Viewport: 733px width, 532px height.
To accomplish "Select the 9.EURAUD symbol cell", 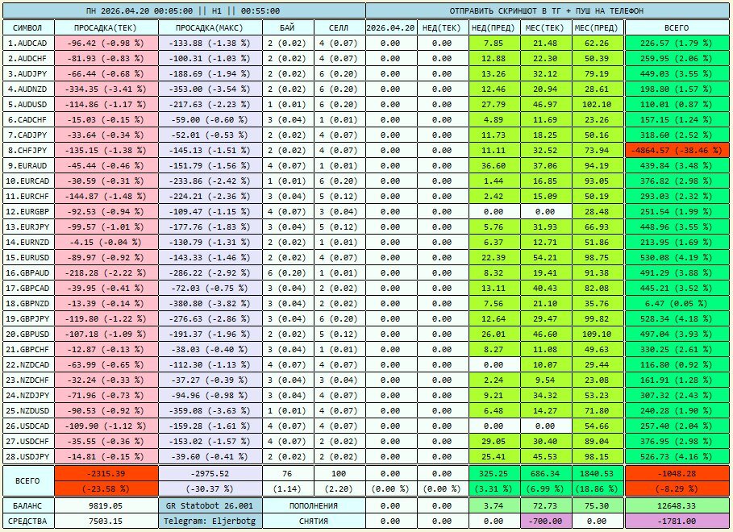I will [27, 165].
